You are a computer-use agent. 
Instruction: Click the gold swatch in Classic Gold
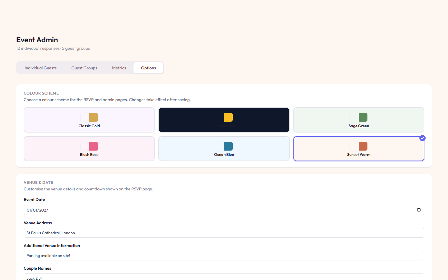click(94, 117)
